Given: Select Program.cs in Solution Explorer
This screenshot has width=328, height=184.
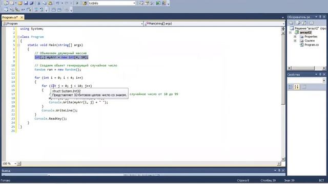Looking at the screenshot, I should pos(312,45).
